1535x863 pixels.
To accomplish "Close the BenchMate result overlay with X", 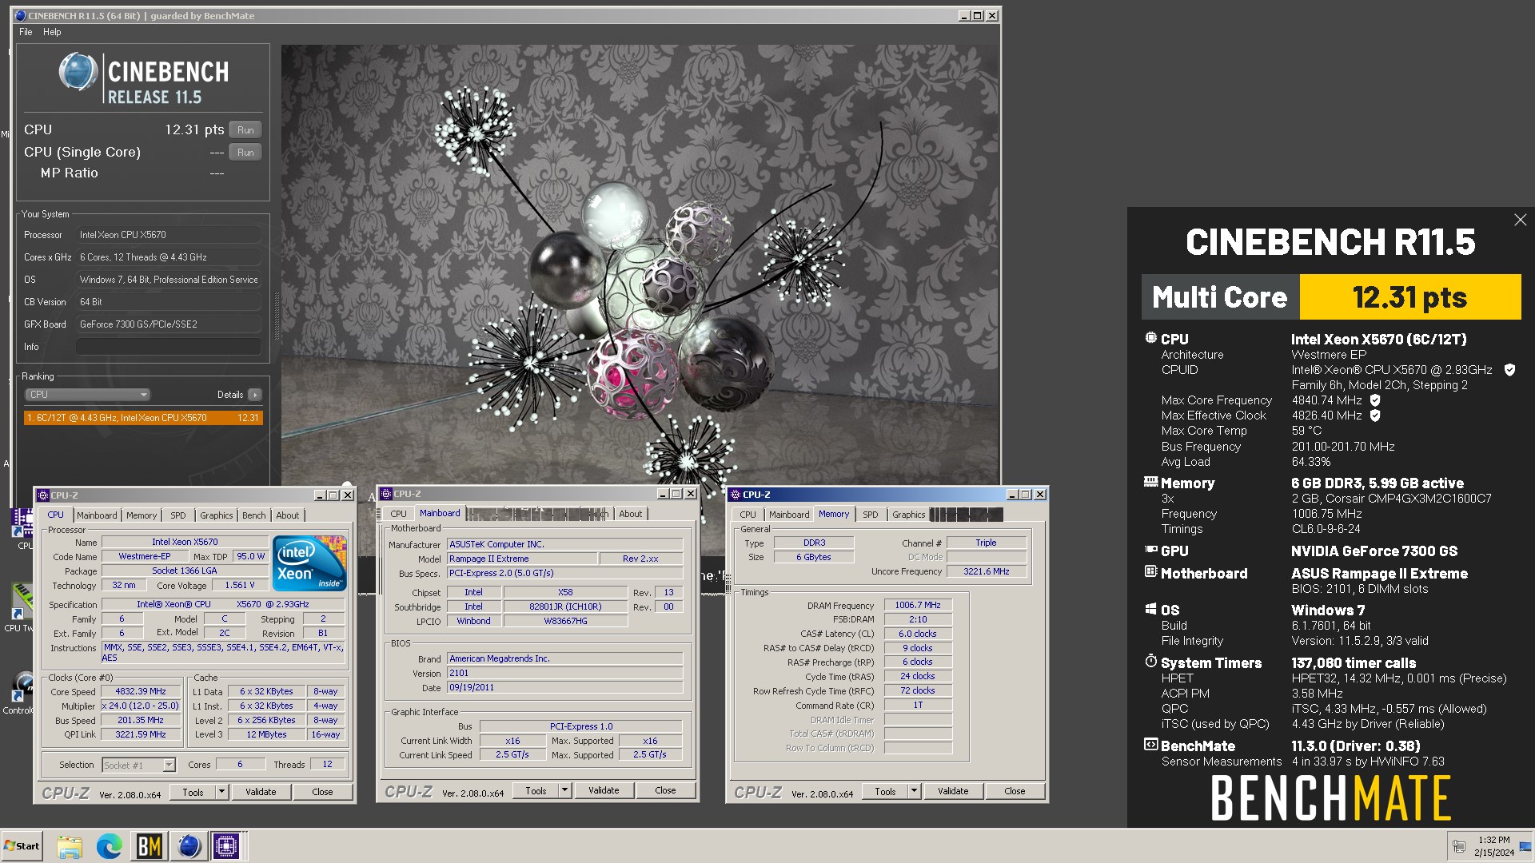I will click(1520, 220).
